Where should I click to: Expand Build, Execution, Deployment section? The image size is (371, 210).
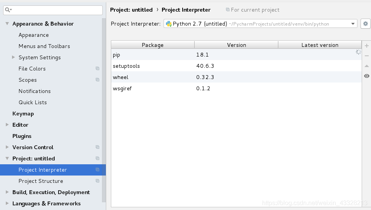(x=7, y=192)
